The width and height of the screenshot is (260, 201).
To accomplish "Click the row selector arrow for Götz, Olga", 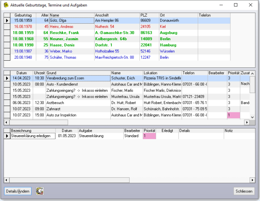I will [7, 20].
